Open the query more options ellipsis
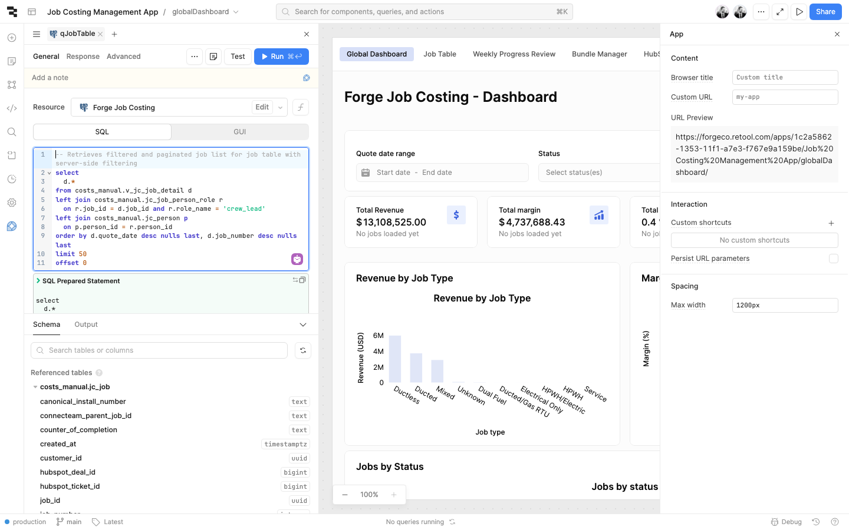 (x=195, y=57)
